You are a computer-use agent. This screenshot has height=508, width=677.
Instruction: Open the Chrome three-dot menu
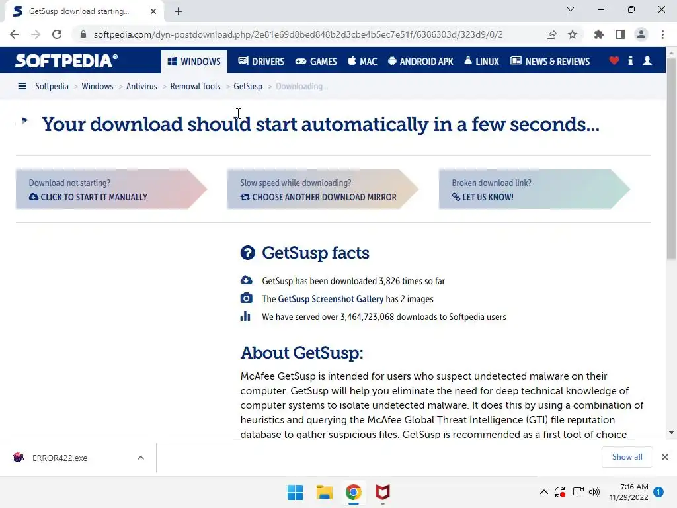(x=662, y=34)
